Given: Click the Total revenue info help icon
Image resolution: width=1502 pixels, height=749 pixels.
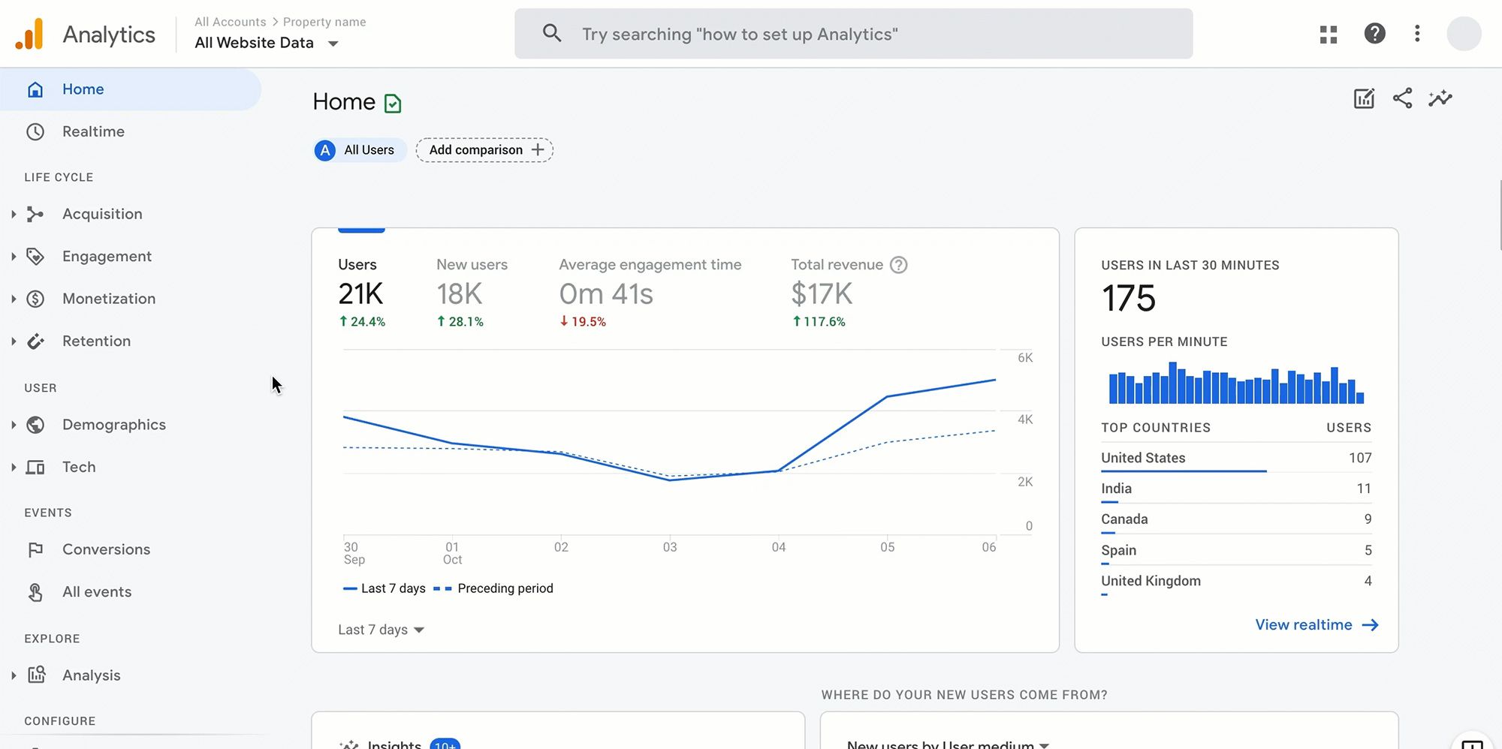Looking at the screenshot, I should (x=898, y=265).
